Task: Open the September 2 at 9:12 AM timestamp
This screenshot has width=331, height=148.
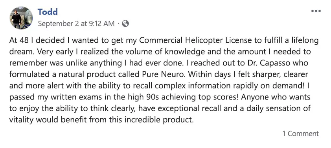Action: tap(76, 23)
